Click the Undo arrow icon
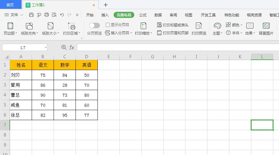This screenshot has width=279, height=155. 62,15
